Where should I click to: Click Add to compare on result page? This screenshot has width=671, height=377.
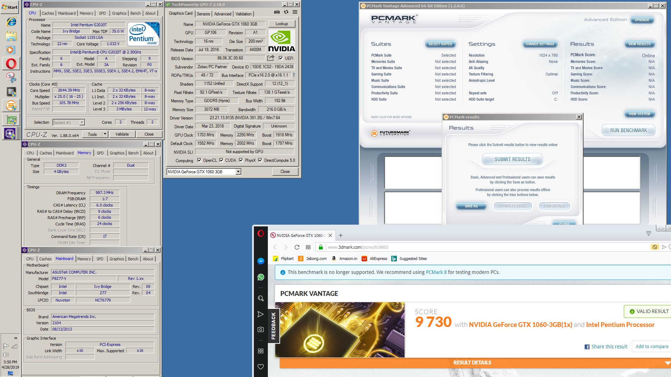[x=652, y=346]
